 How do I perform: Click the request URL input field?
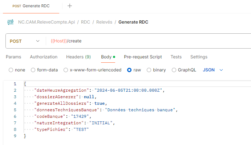coord(145,41)
